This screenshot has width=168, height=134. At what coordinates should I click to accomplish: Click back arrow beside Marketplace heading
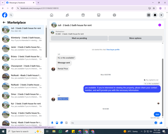coord(4,22)
